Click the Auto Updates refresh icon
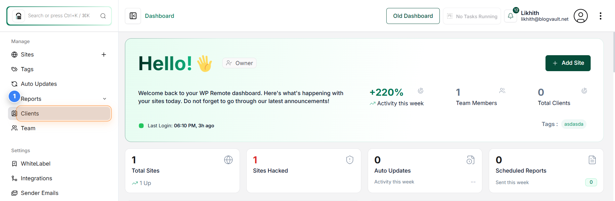 [x=14, y=84]
